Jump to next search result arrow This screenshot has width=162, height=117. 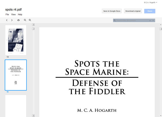[153, 21]
